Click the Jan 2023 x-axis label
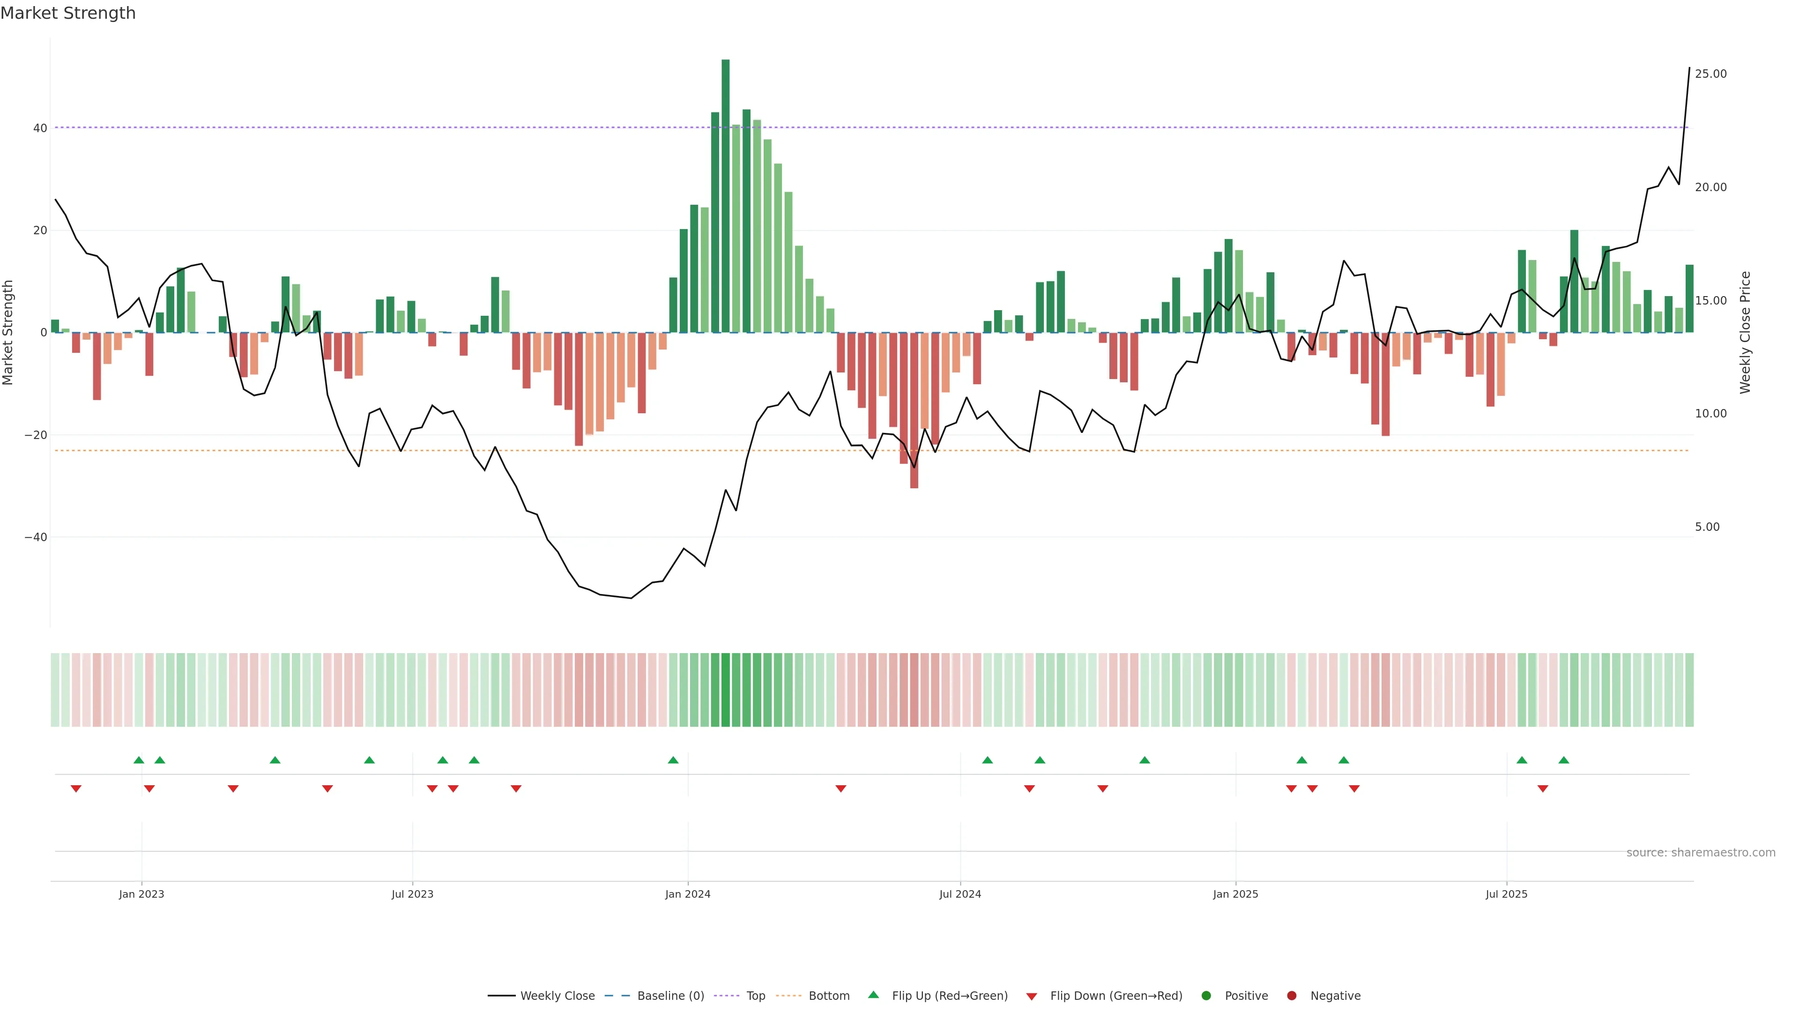This screenshot has height=1012, width=1799. pyautogui.click(x=141, y=894)
